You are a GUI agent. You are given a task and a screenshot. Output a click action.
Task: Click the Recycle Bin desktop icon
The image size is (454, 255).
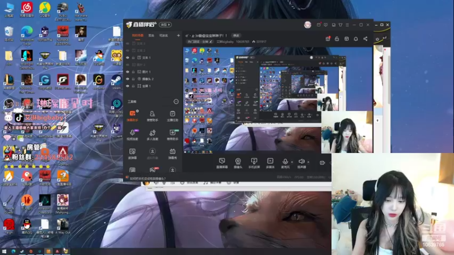[9, 34]
